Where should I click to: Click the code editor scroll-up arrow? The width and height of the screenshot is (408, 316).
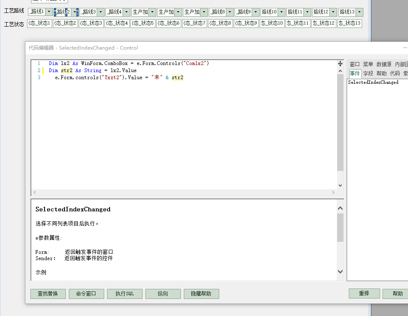pos(340,71)
